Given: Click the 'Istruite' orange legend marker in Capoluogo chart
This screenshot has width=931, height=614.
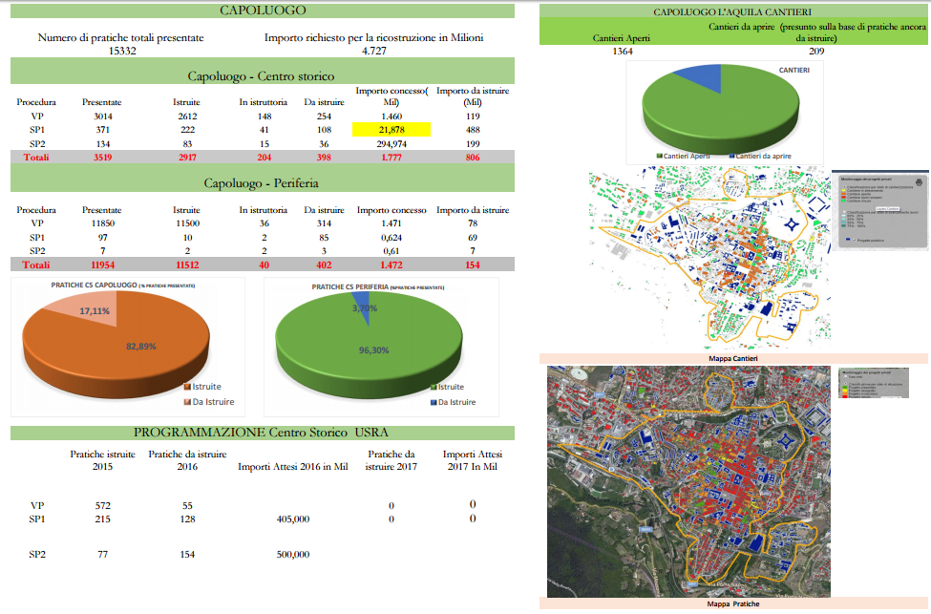Looking at the screenshot, I should (x=188, y=387).
